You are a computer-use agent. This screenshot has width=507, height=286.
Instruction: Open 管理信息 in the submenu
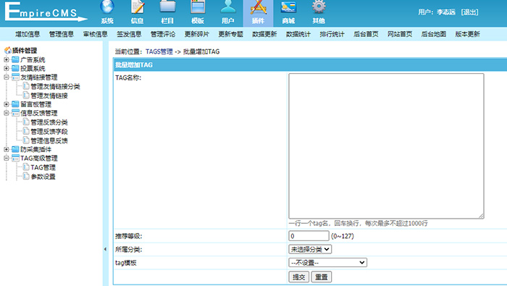[x=62, y=34]
